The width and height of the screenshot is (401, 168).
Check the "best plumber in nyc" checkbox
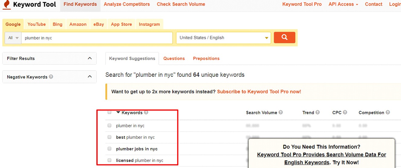coord(109,137)
